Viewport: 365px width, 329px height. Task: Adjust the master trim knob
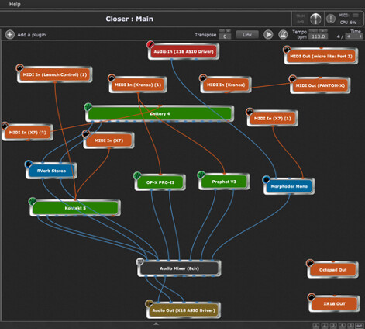315,19
